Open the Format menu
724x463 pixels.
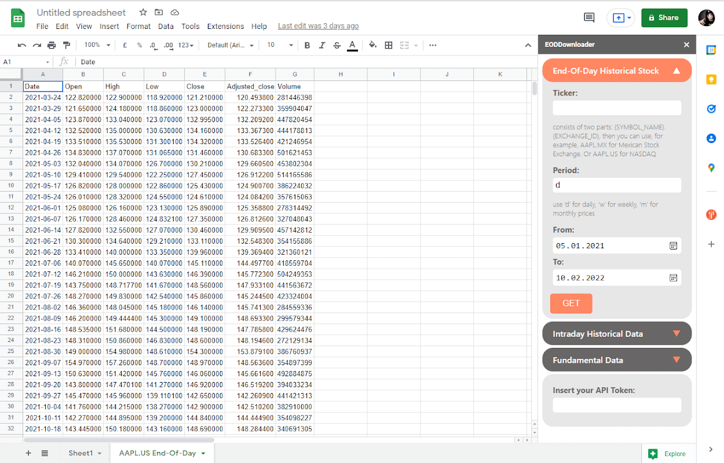click(x=138, y=26)
